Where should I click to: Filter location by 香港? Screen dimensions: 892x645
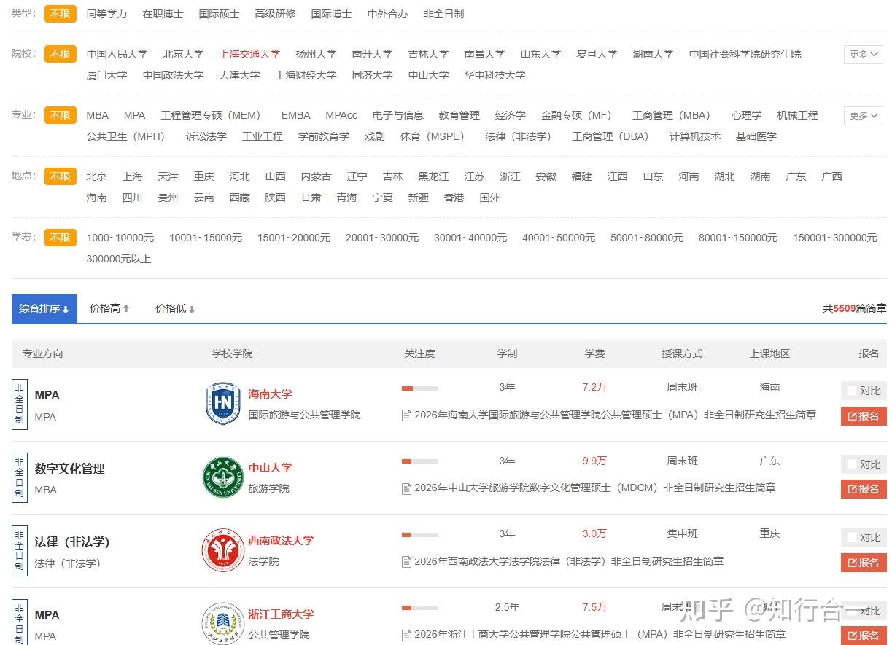[454, 198]
